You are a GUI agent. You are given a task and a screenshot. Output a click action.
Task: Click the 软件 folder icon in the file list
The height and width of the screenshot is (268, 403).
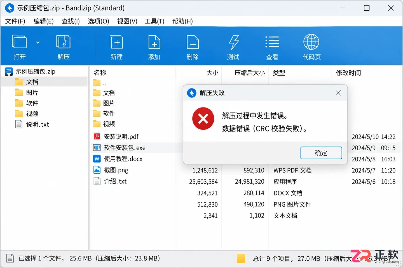[97, 113]
